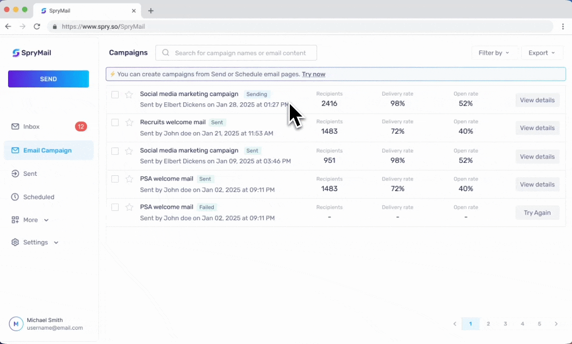
Task: Click the browser back arrow
Action: click(8, 26)
